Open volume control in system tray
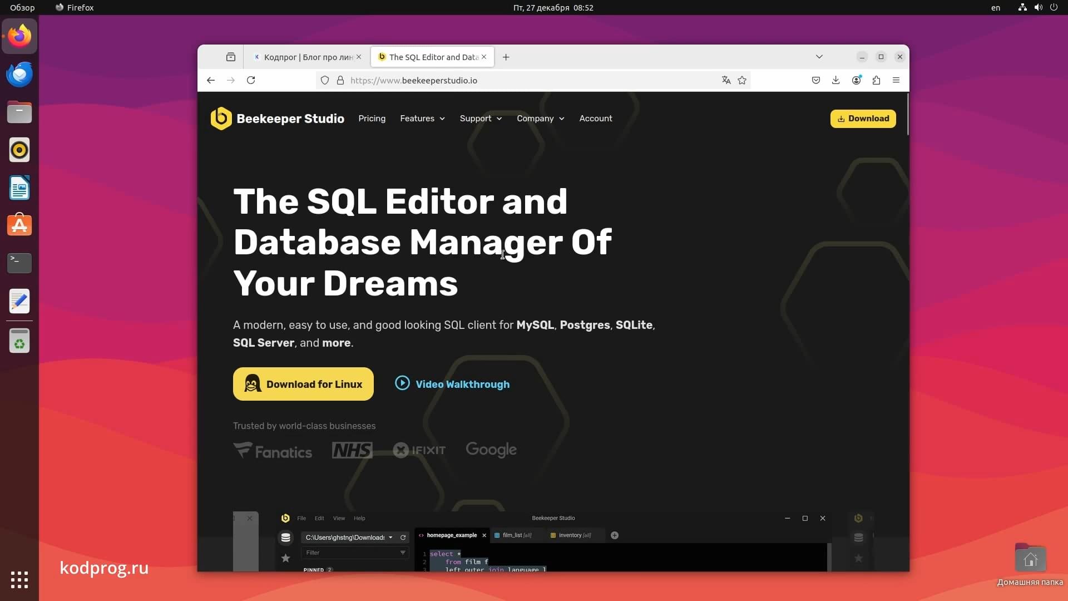1068x601 pixels. pyautogui.click(x=1038, y=8)
